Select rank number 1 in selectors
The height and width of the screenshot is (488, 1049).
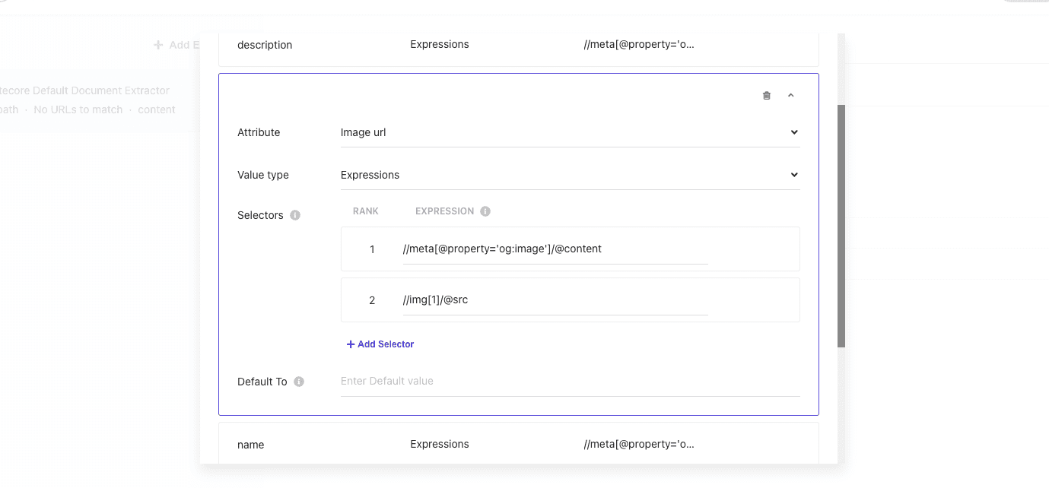(372, 249)
